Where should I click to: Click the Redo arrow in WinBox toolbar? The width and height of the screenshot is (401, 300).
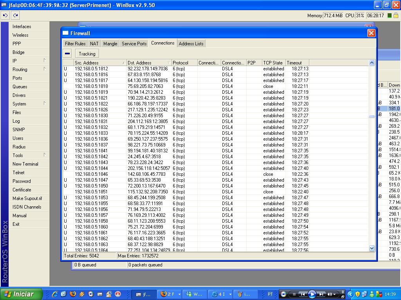tap(15, 16)
